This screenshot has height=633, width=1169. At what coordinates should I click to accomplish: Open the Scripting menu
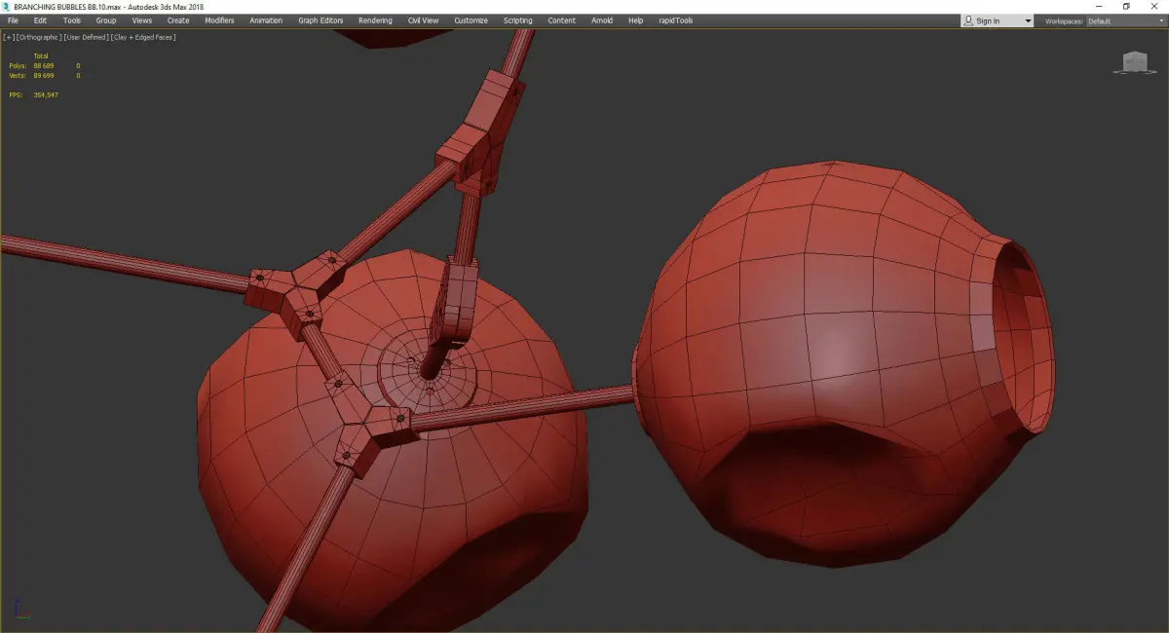click(518, 20)
